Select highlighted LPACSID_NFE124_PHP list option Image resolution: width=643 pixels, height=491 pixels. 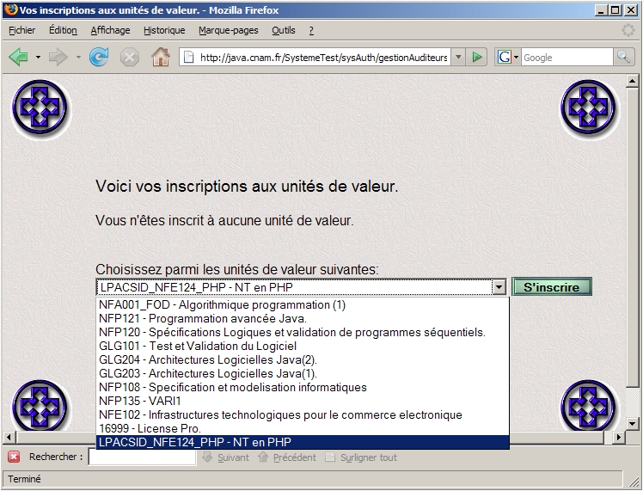click(x=303, y=442)
